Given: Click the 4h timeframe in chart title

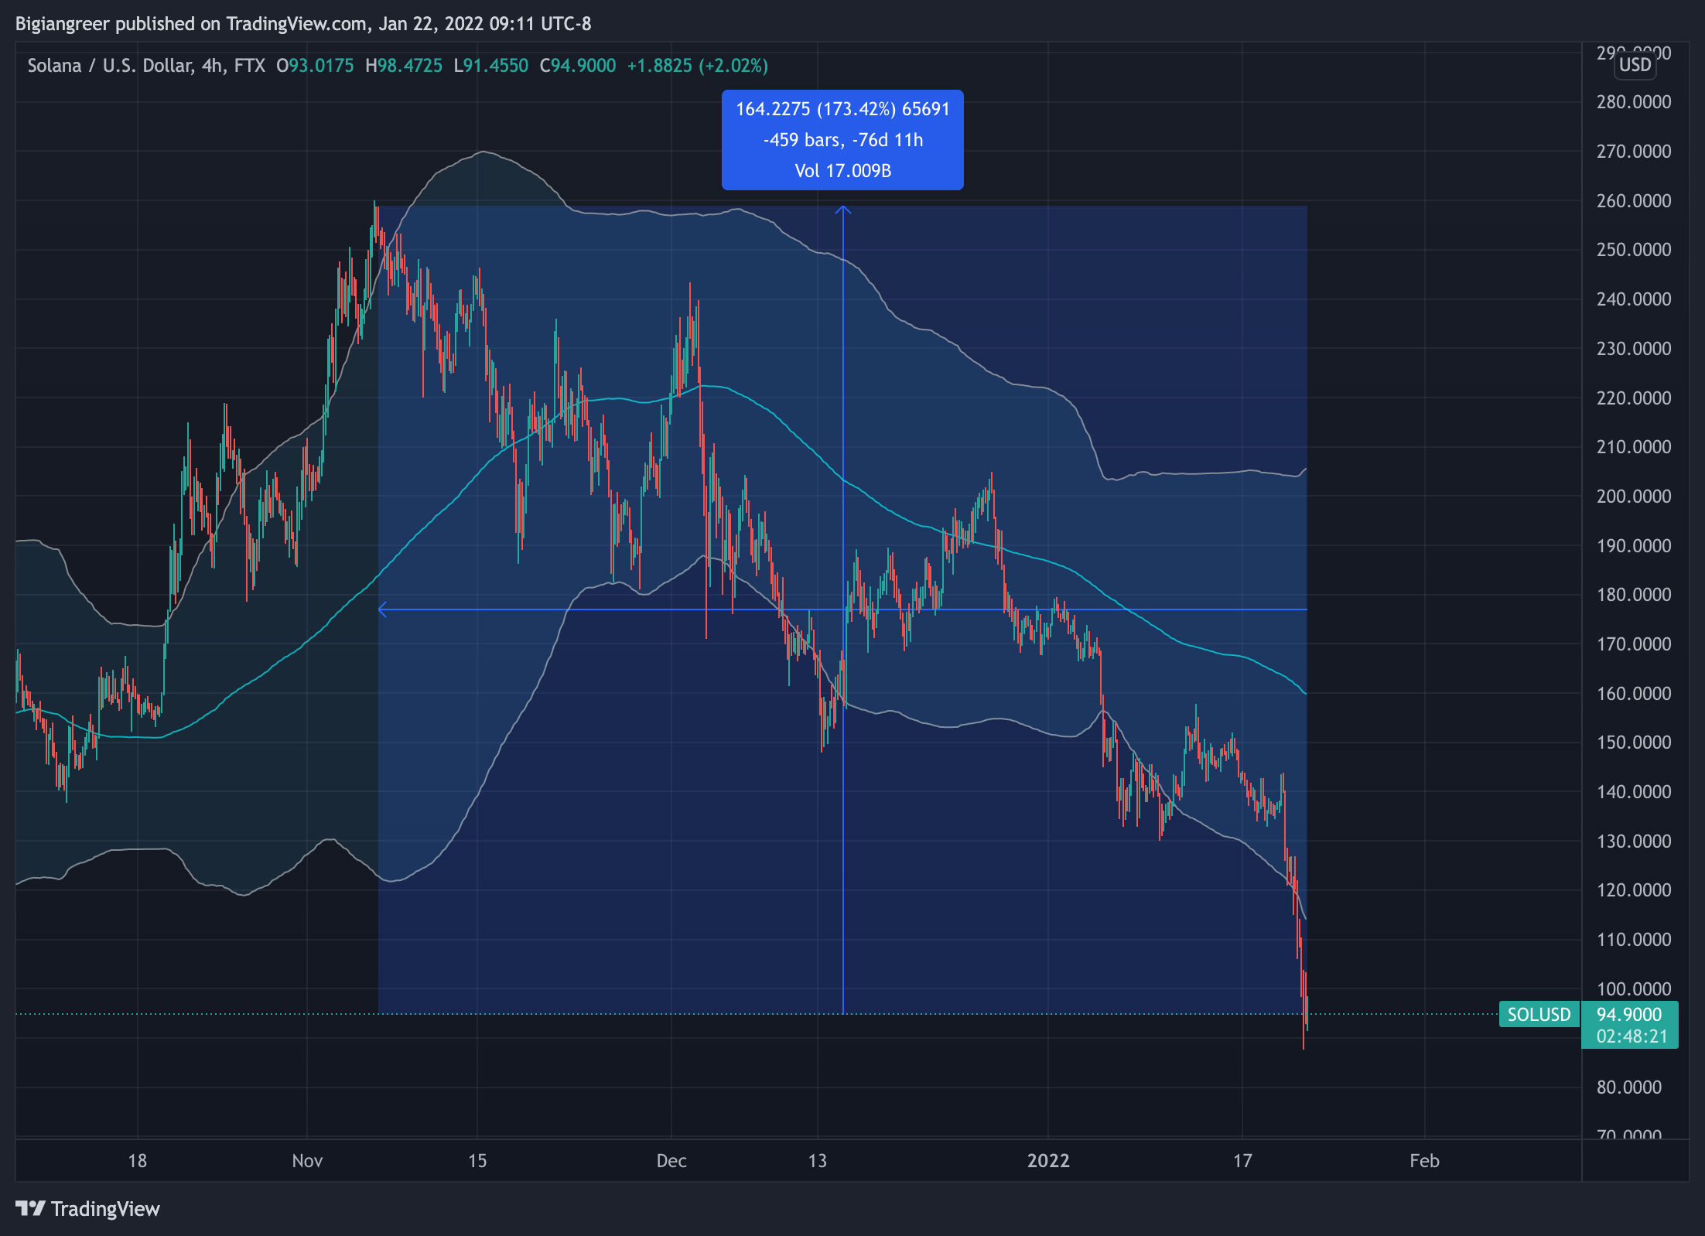Looking at the screenshot, I should click(x=211, y=66).
